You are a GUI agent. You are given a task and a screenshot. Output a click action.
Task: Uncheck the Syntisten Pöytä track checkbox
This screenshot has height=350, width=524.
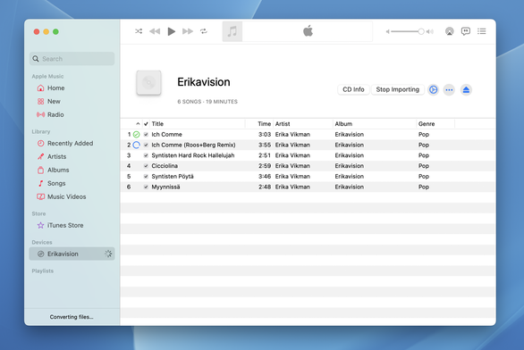pyautogui.click(x=146, y=177)
